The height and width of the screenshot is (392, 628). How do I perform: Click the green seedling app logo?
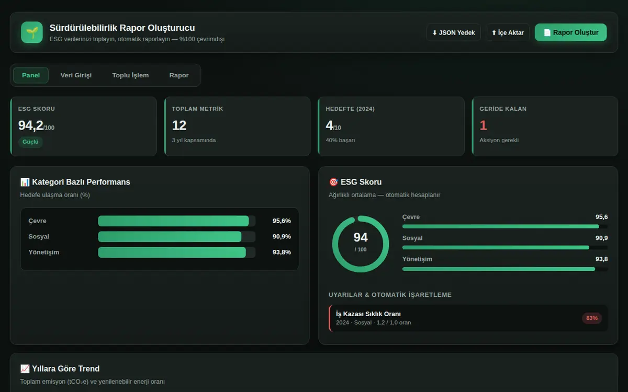coord(32,32)
